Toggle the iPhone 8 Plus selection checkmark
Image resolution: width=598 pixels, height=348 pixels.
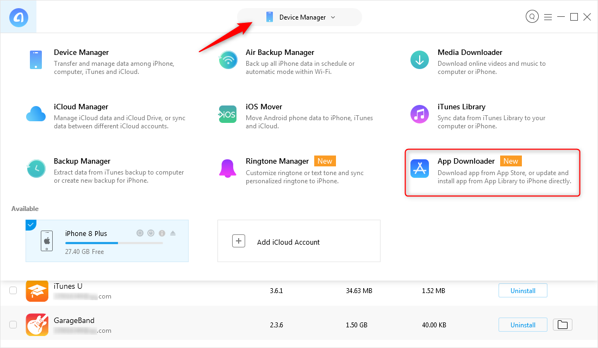[31, 225]
